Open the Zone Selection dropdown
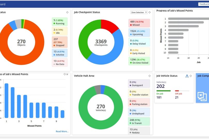The height and width of the screenshot is (139, 209). (x=139, y=12)
